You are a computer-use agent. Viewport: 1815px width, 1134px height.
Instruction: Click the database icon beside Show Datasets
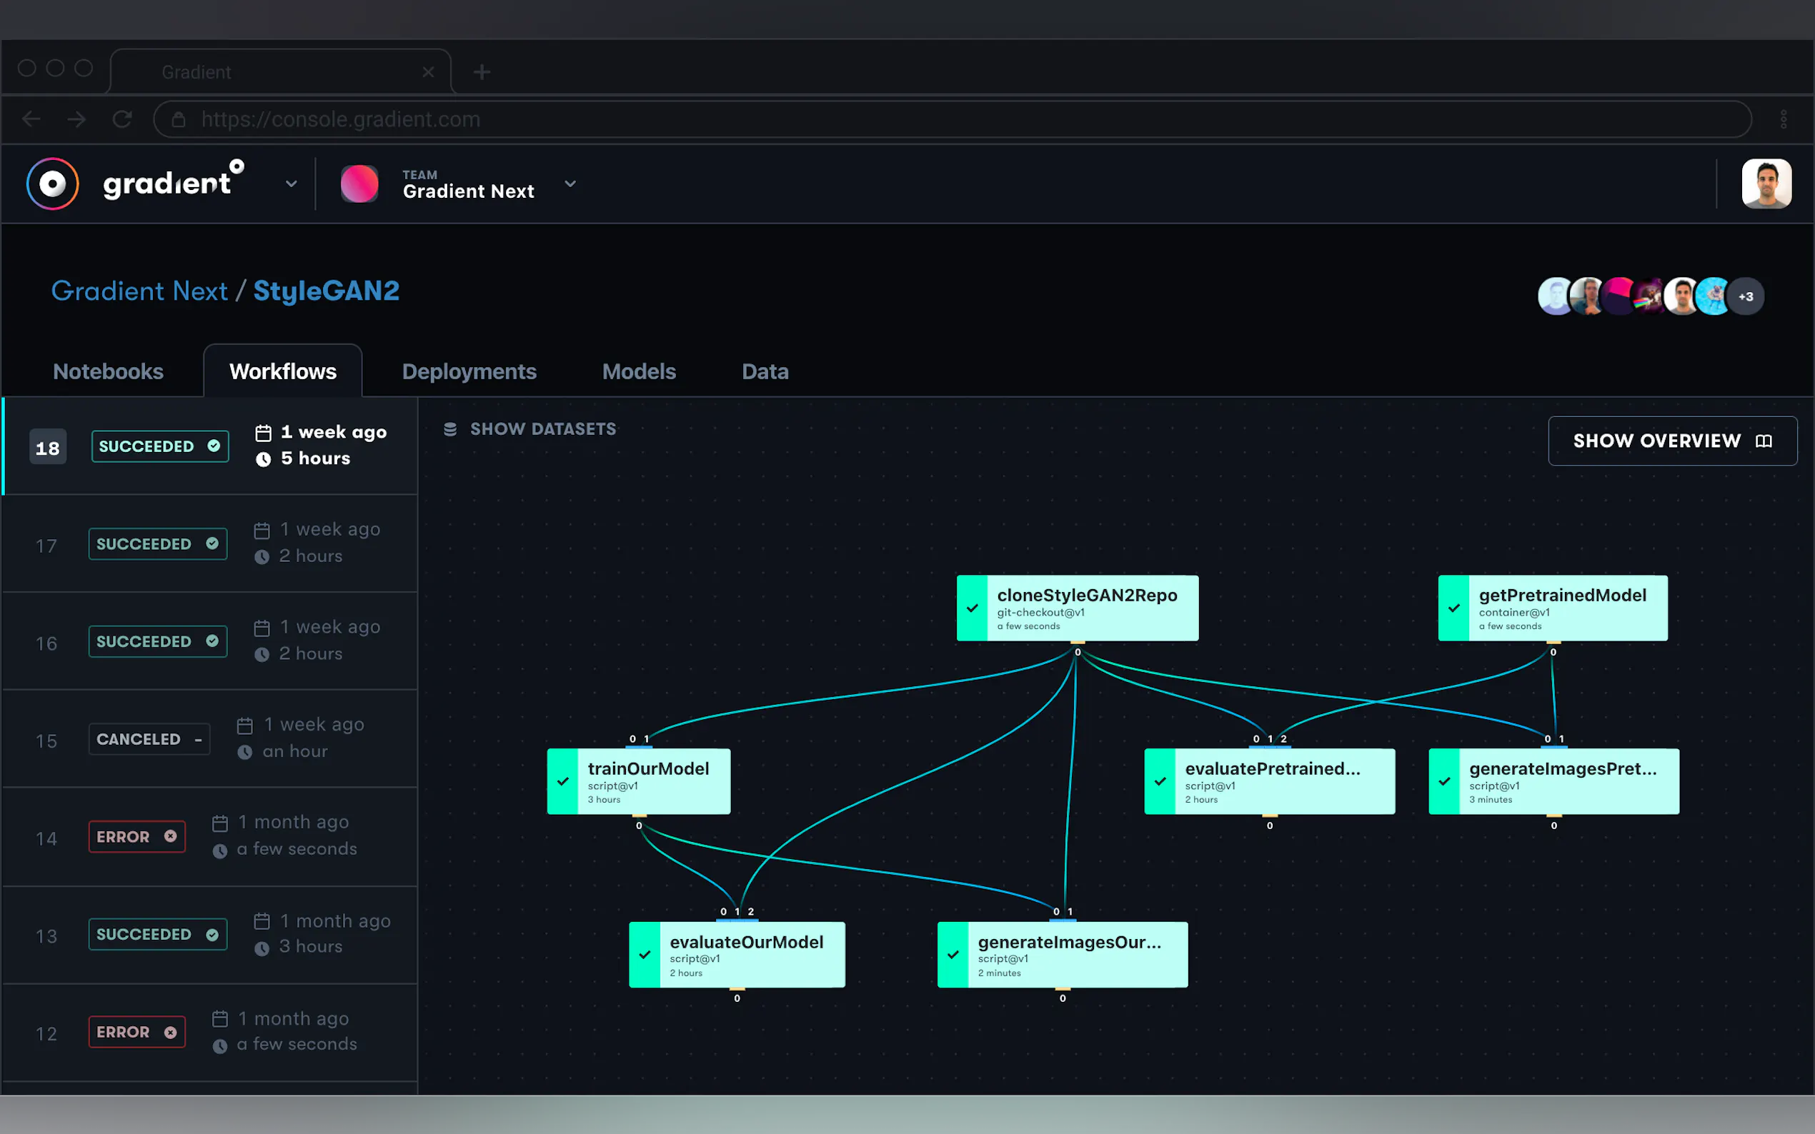(x=450, y=429)
